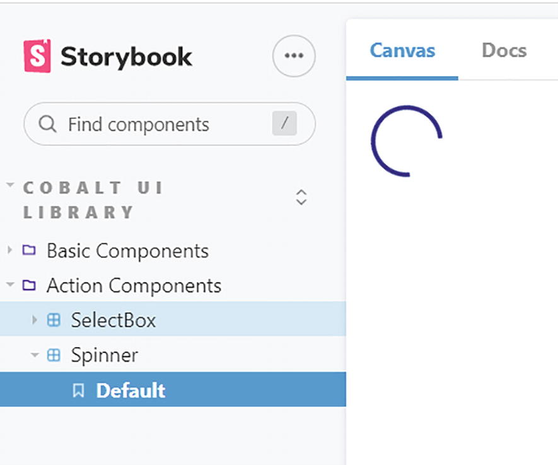Image resolution: width=558 pixels, height=465 pixels.
Task: Select the Default story
Action: click(131, 391)
